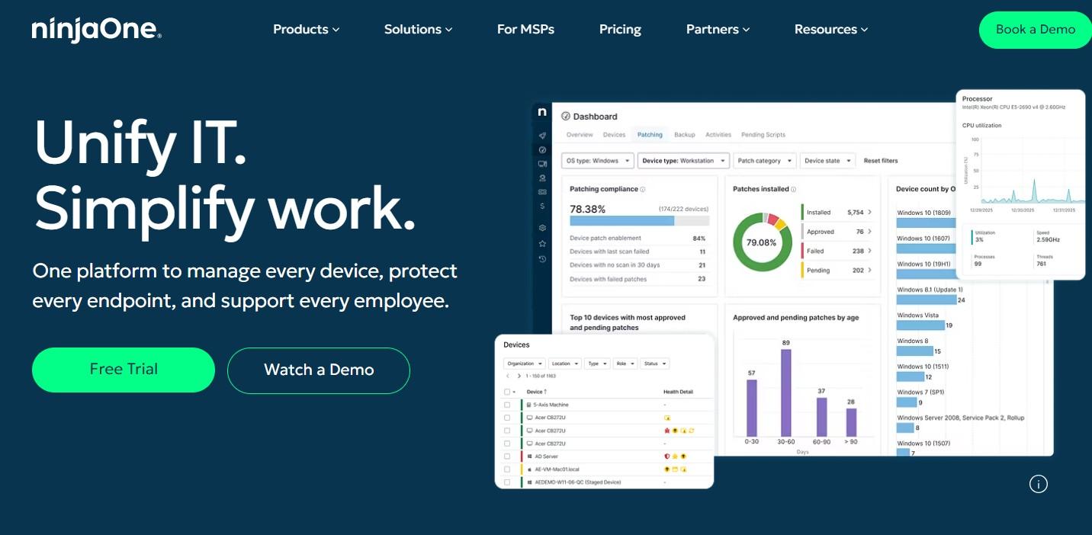Screen dimensions: 1092x535
Task: Click the 5-Axis Machine device type icon
Action: pyautogui.click(x=529, y=405)
